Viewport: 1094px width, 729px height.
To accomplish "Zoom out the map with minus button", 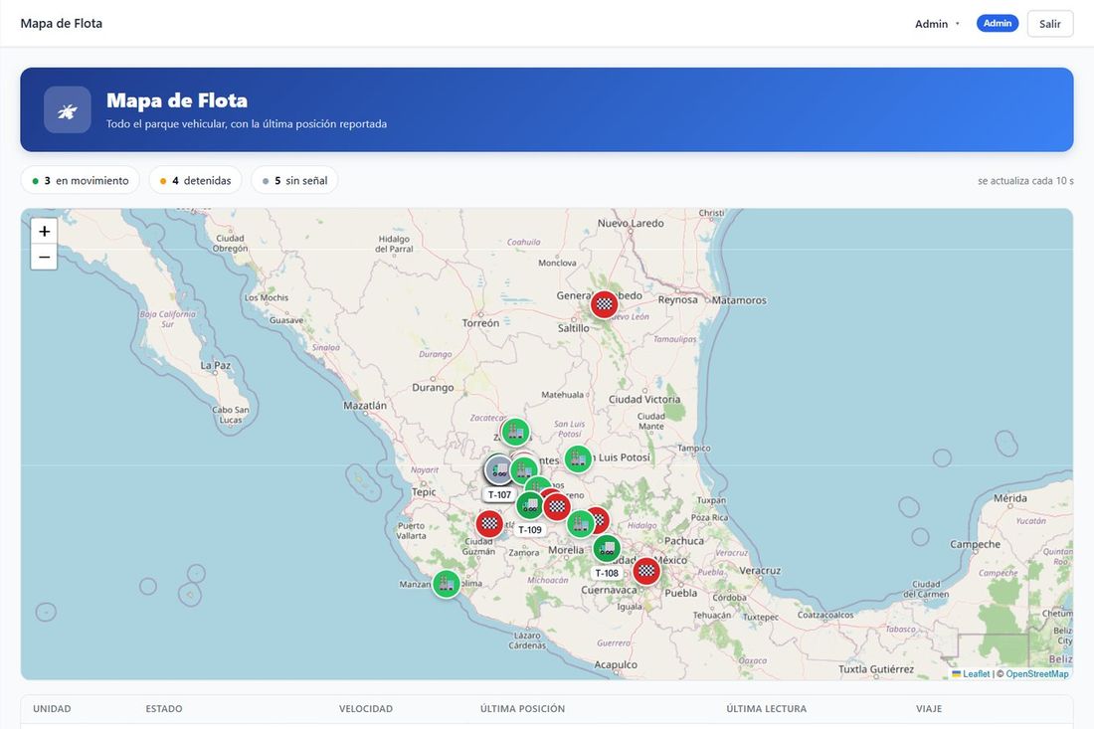I will 44,257.
